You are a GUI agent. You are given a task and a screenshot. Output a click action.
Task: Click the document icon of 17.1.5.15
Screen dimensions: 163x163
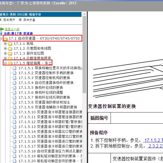(x=15, y=136)
